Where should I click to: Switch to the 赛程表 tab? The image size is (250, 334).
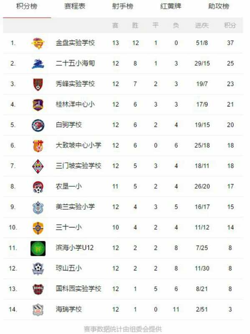pos(75,6)
